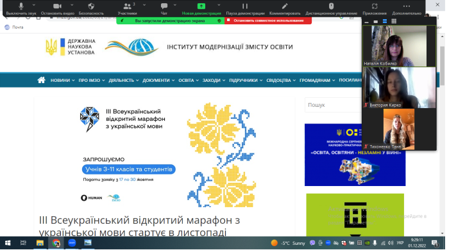Open Почта bookmark in browser
449x250 pixels.
(14, 27)
